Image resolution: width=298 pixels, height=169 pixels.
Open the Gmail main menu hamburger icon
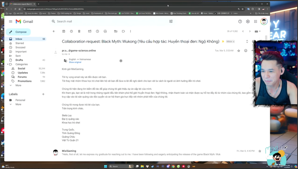click(11, 22)
